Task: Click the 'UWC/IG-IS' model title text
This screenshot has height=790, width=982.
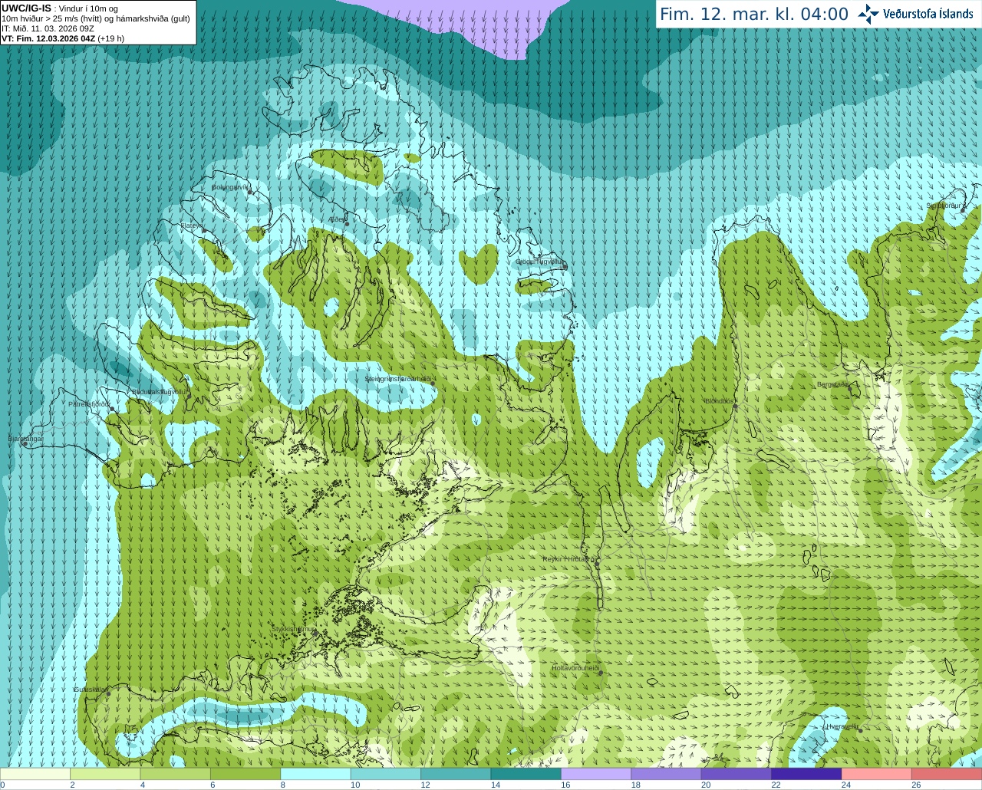Action: click(x=26, y=8)
